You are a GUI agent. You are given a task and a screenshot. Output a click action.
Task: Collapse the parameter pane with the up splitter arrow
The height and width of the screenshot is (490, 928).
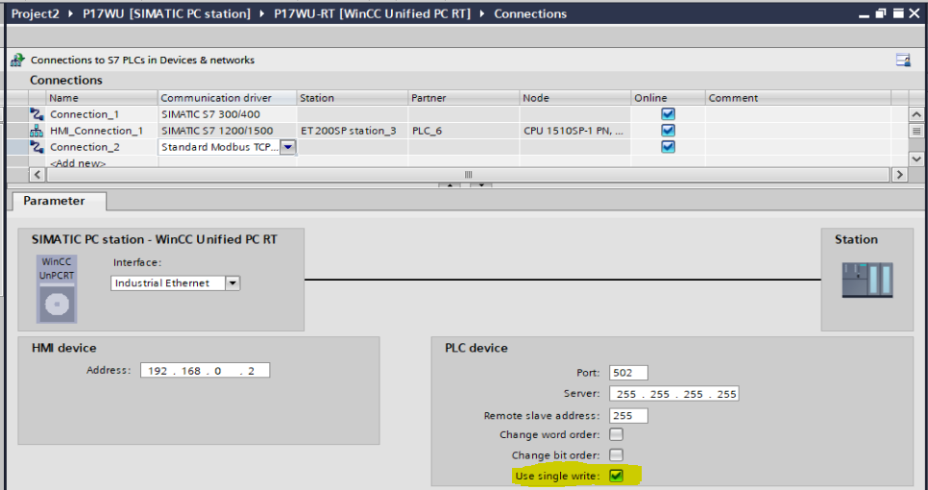pos(450,184)
